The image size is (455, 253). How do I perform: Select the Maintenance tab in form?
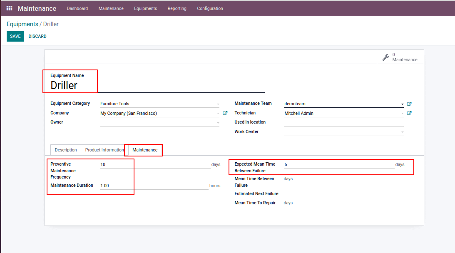[x=145, y=150]
